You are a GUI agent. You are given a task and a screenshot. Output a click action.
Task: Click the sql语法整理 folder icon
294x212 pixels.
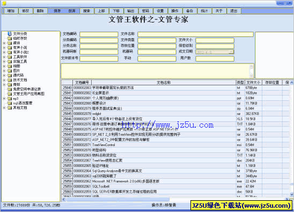pyautogui.click(x=10, y=103)
